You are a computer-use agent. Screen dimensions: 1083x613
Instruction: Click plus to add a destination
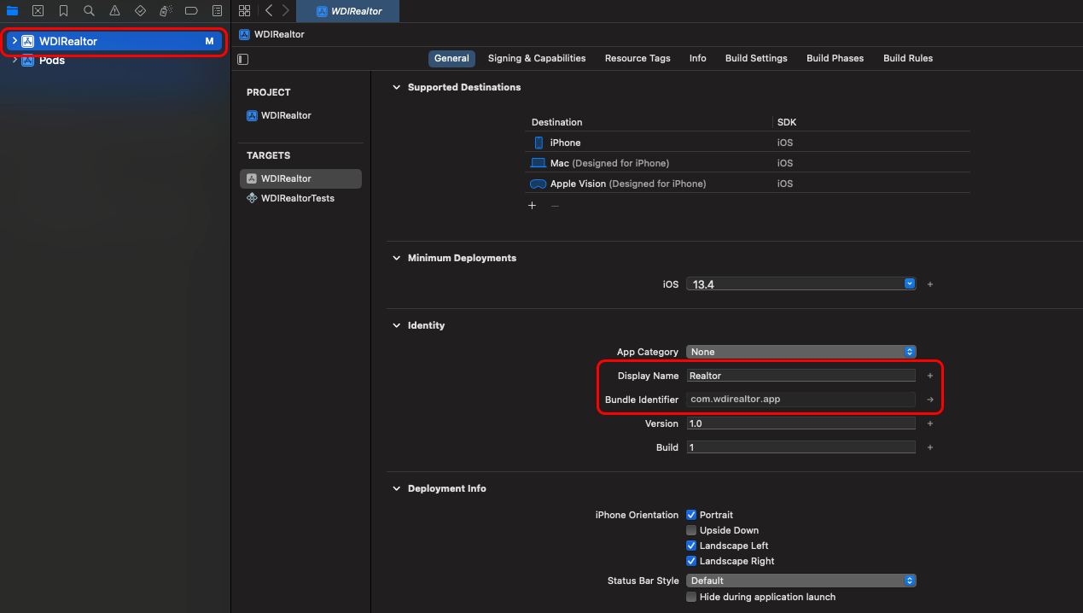pyautogui.click(x=532, y=206)
